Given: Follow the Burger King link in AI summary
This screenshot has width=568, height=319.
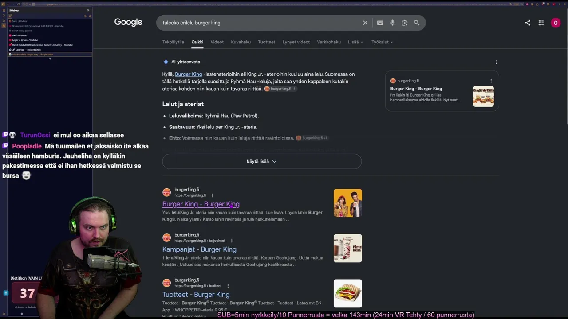Looking at the screenshot, I should (x=188, y=74).
